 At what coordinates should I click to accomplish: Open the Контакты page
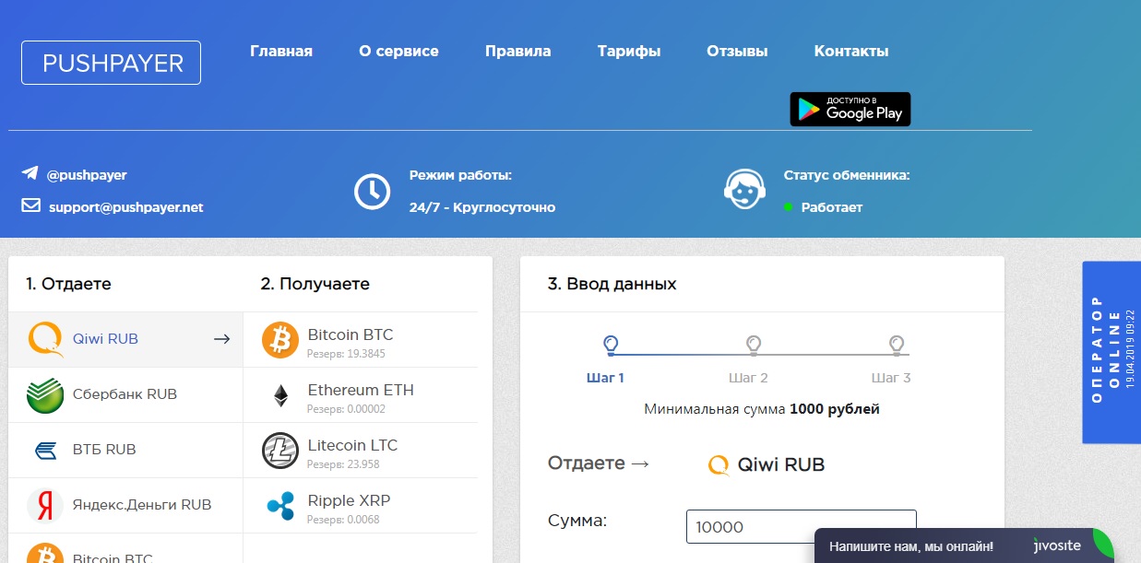click(850, 52)
